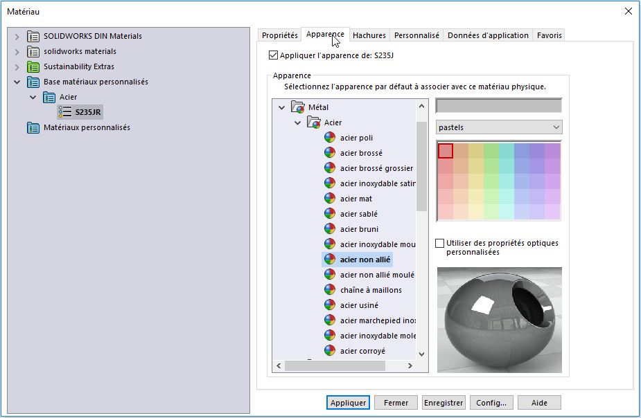The image size is (641, 418).
Task: Pick the top green pastel swatch
Action: (491, 151)
